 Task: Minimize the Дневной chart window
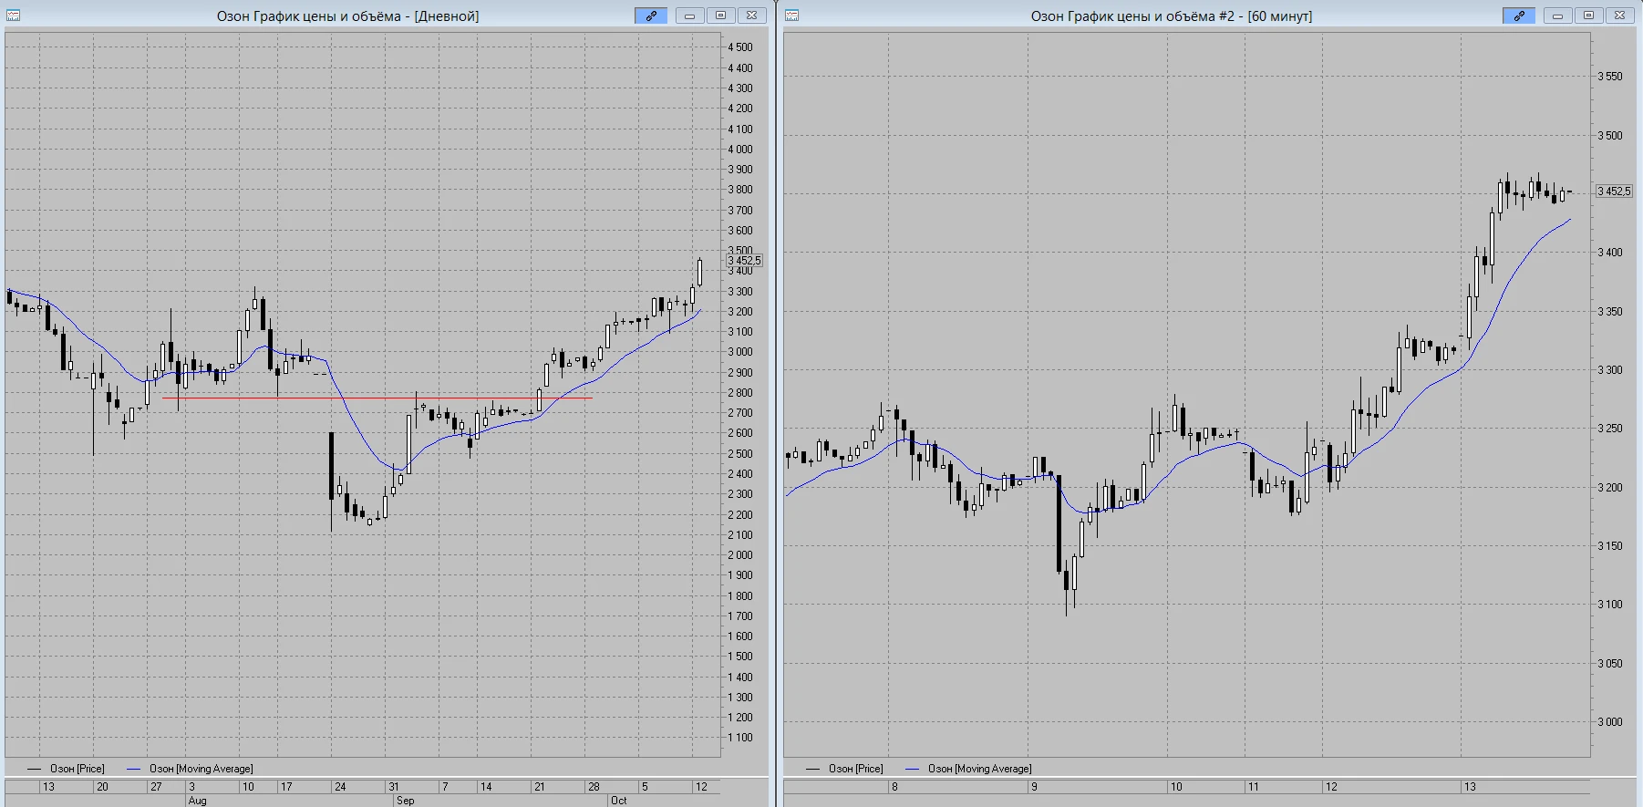pos(690,16)
